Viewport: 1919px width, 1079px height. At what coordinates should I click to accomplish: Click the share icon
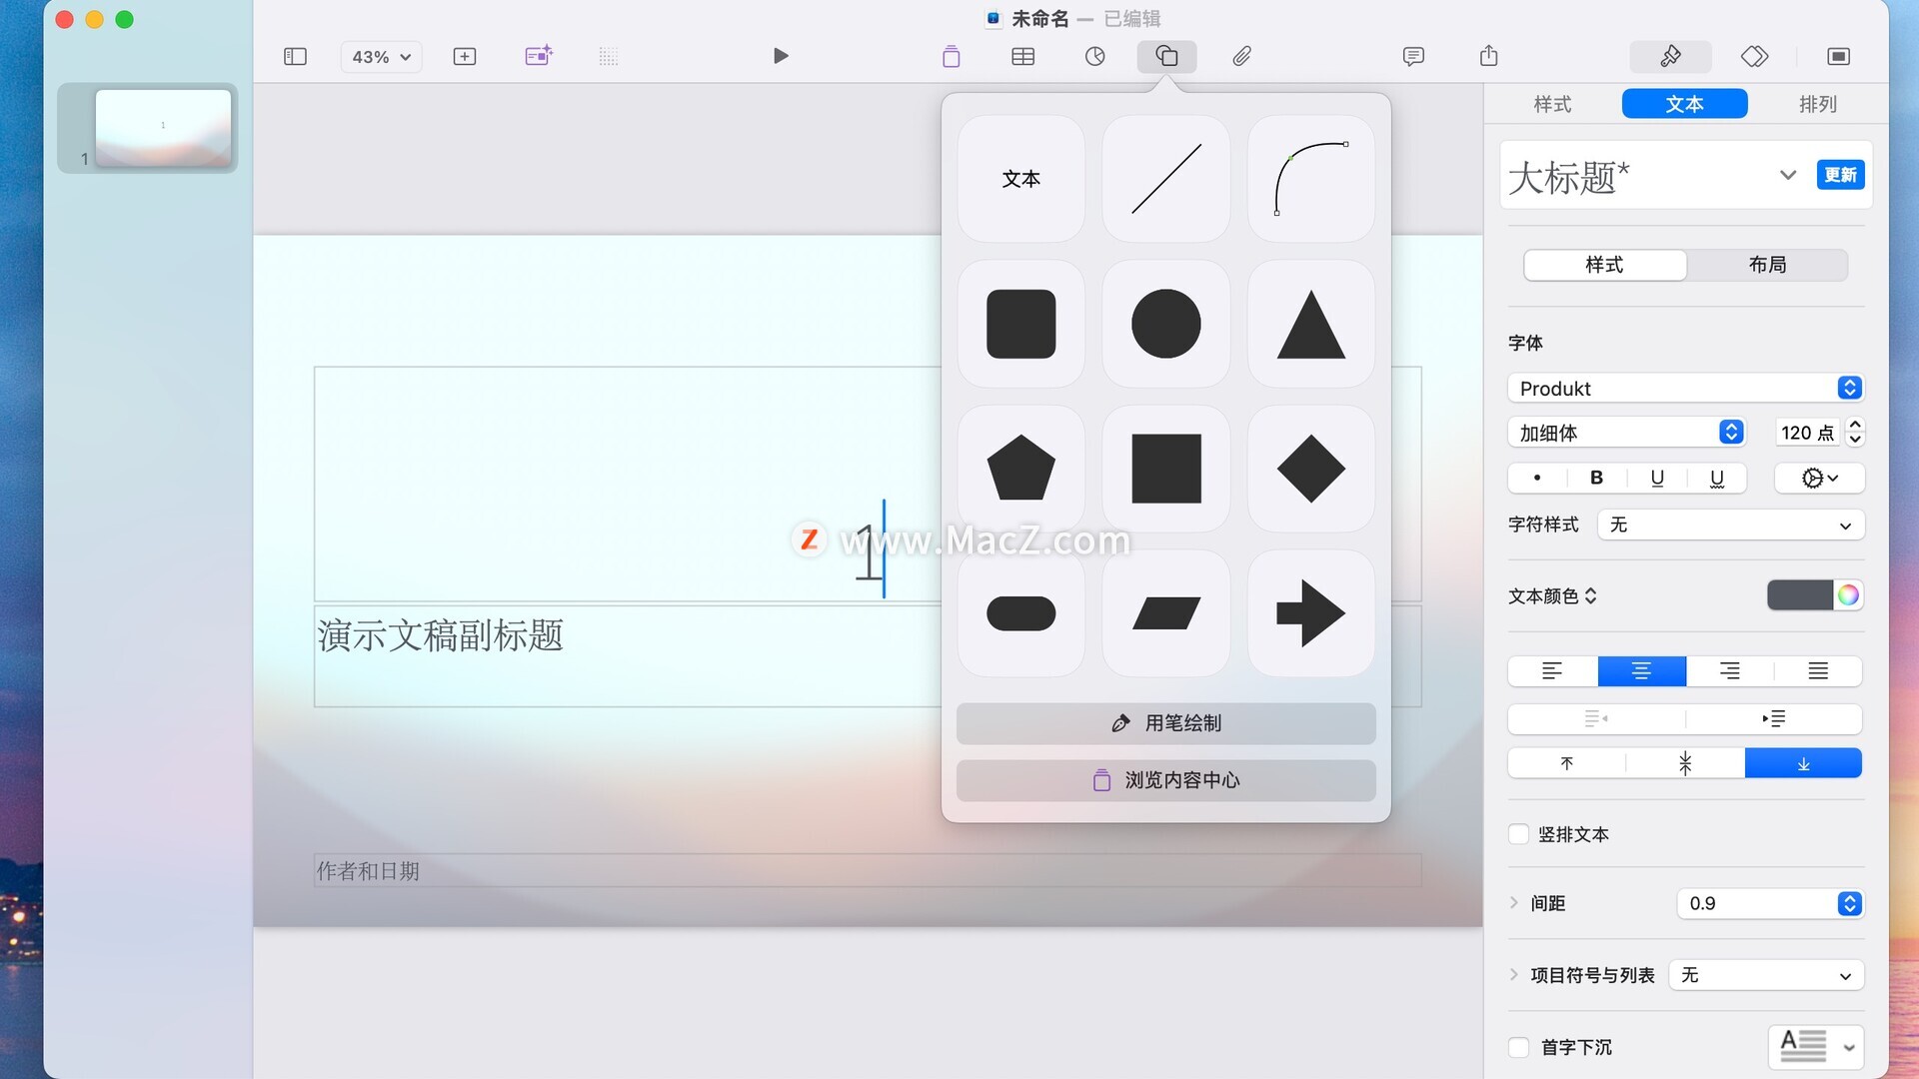(x=1488, y=56)
